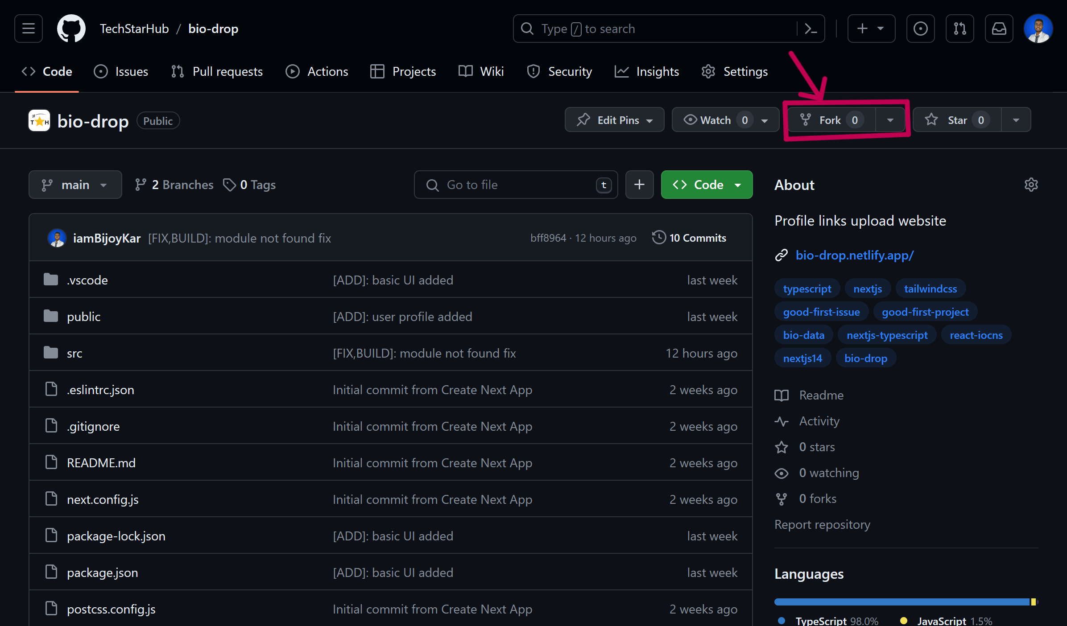Open the .gitignore file
Image resolution: width=1067 pixels, height=626 pixels.
[x=93, y=426]
